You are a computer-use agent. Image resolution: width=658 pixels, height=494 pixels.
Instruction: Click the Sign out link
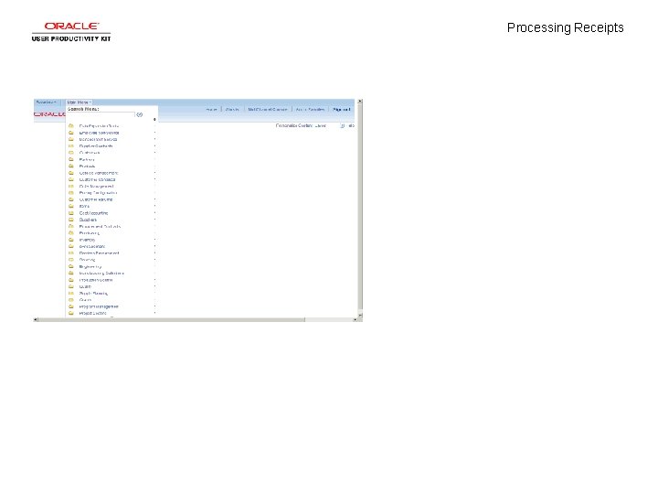pos(341,109)
